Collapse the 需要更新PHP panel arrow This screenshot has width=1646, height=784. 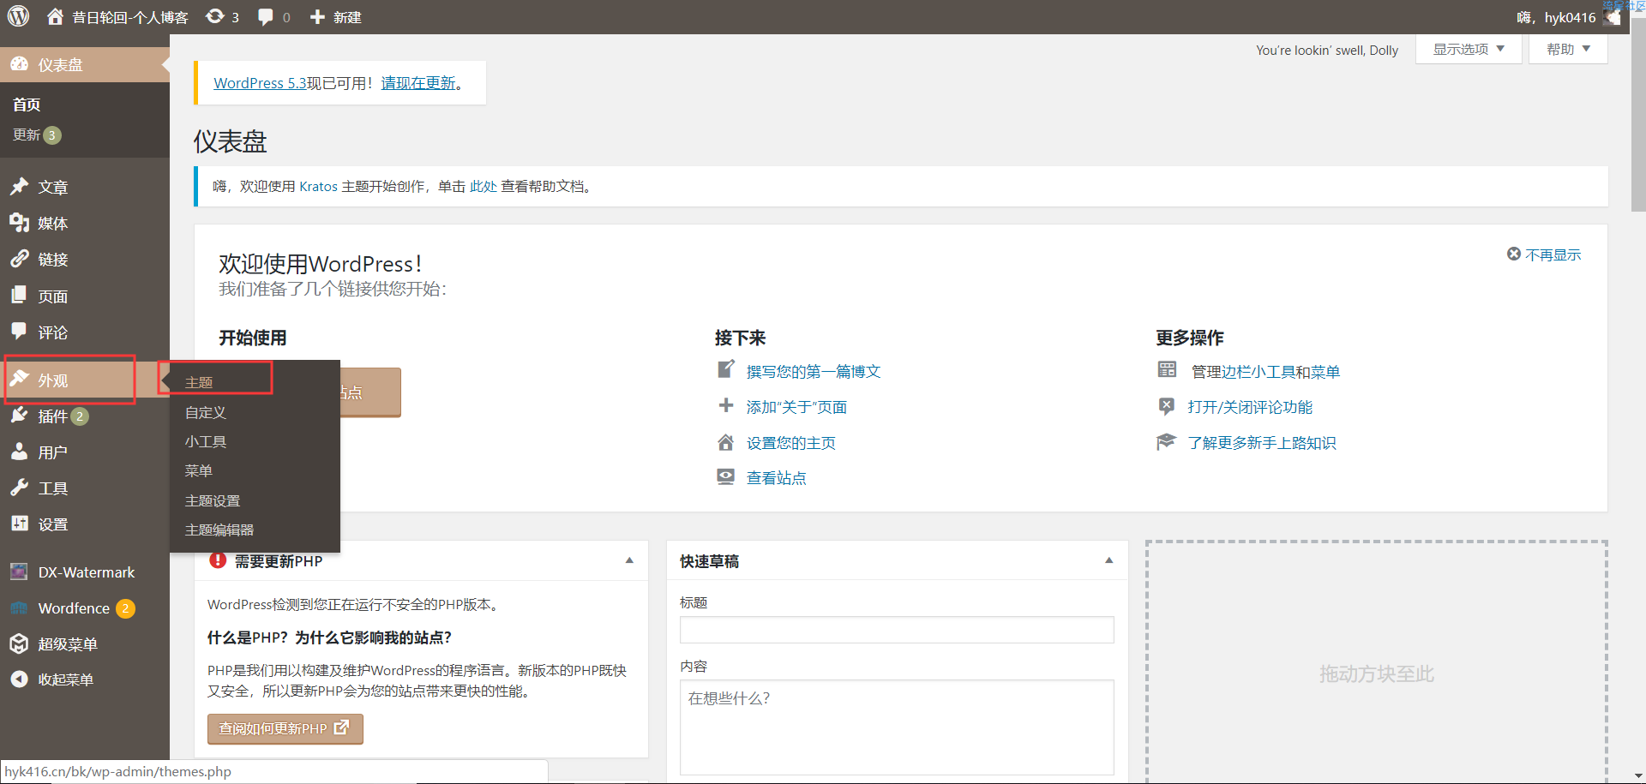click(x=629, y=560)
